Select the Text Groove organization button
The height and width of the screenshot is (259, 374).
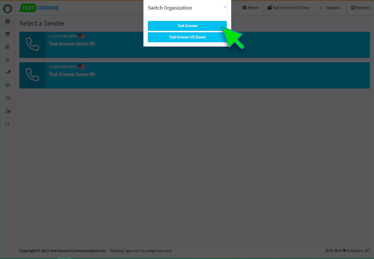(x=187, y=26)
